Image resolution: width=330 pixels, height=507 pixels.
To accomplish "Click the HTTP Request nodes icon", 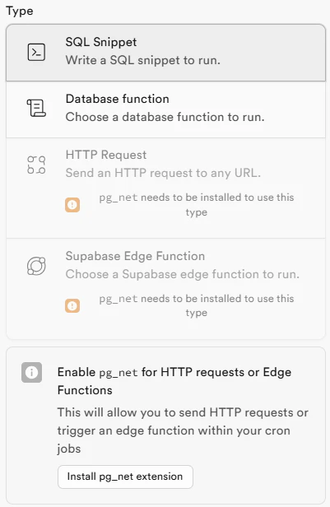I will [x=36, y=165].
